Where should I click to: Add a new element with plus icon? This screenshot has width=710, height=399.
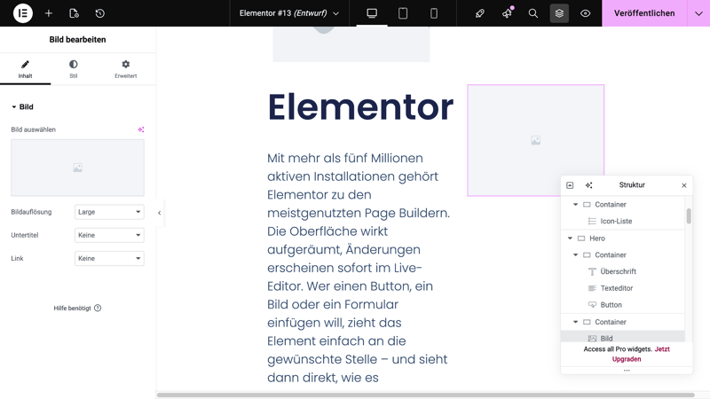(x=49, y=13)
